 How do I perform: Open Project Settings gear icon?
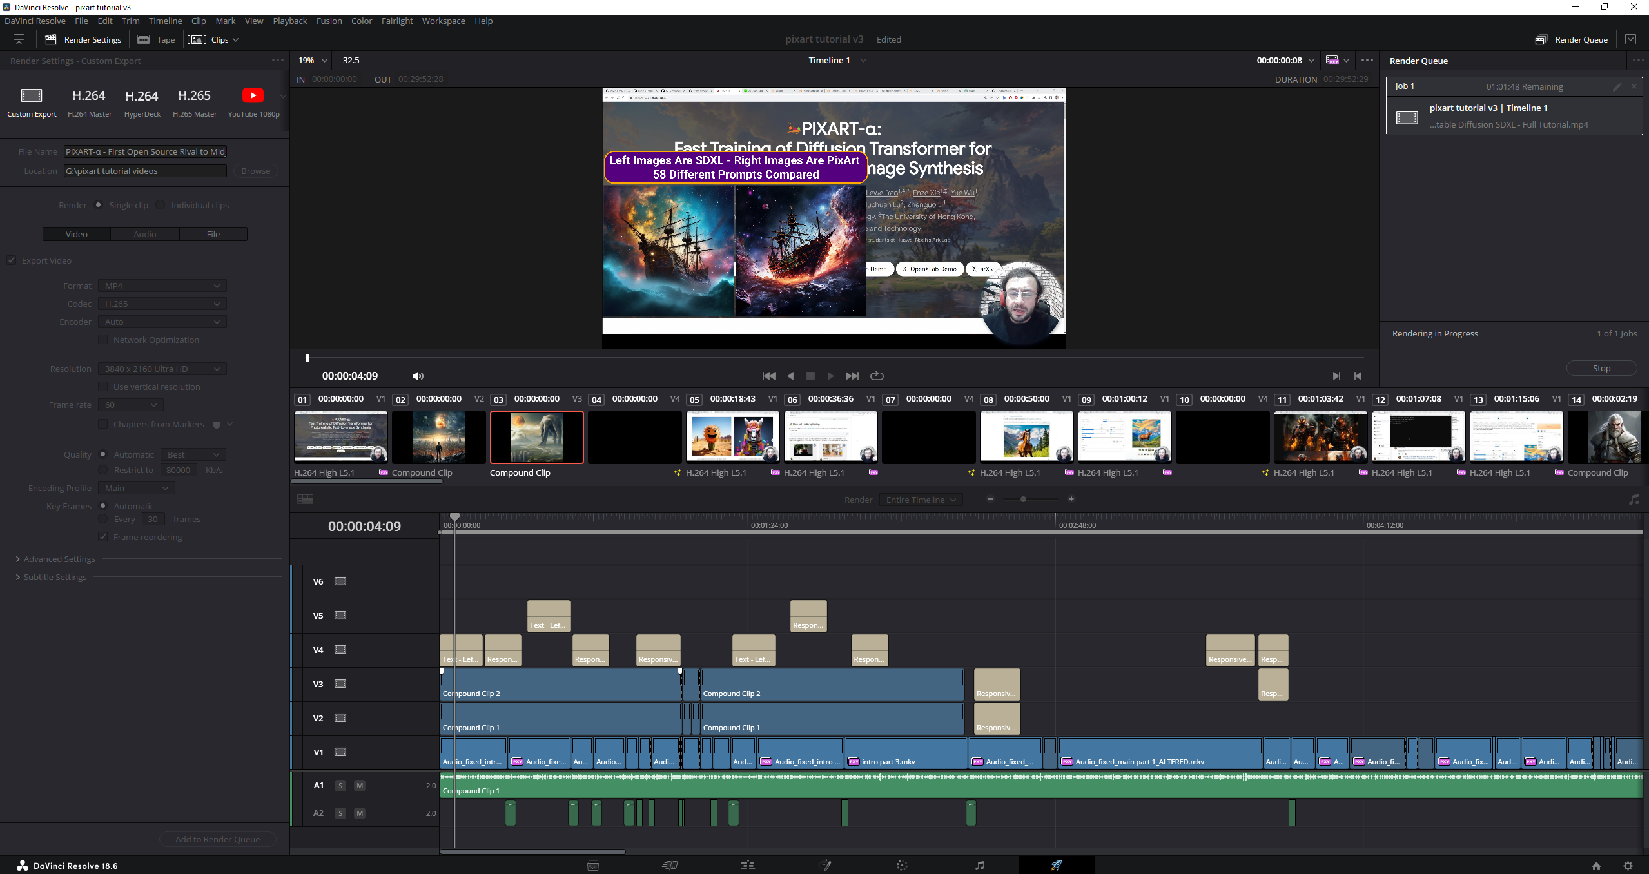point(1628,866)
